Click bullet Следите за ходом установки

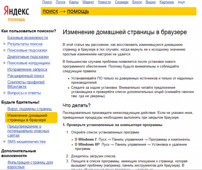tap(95, 87)
